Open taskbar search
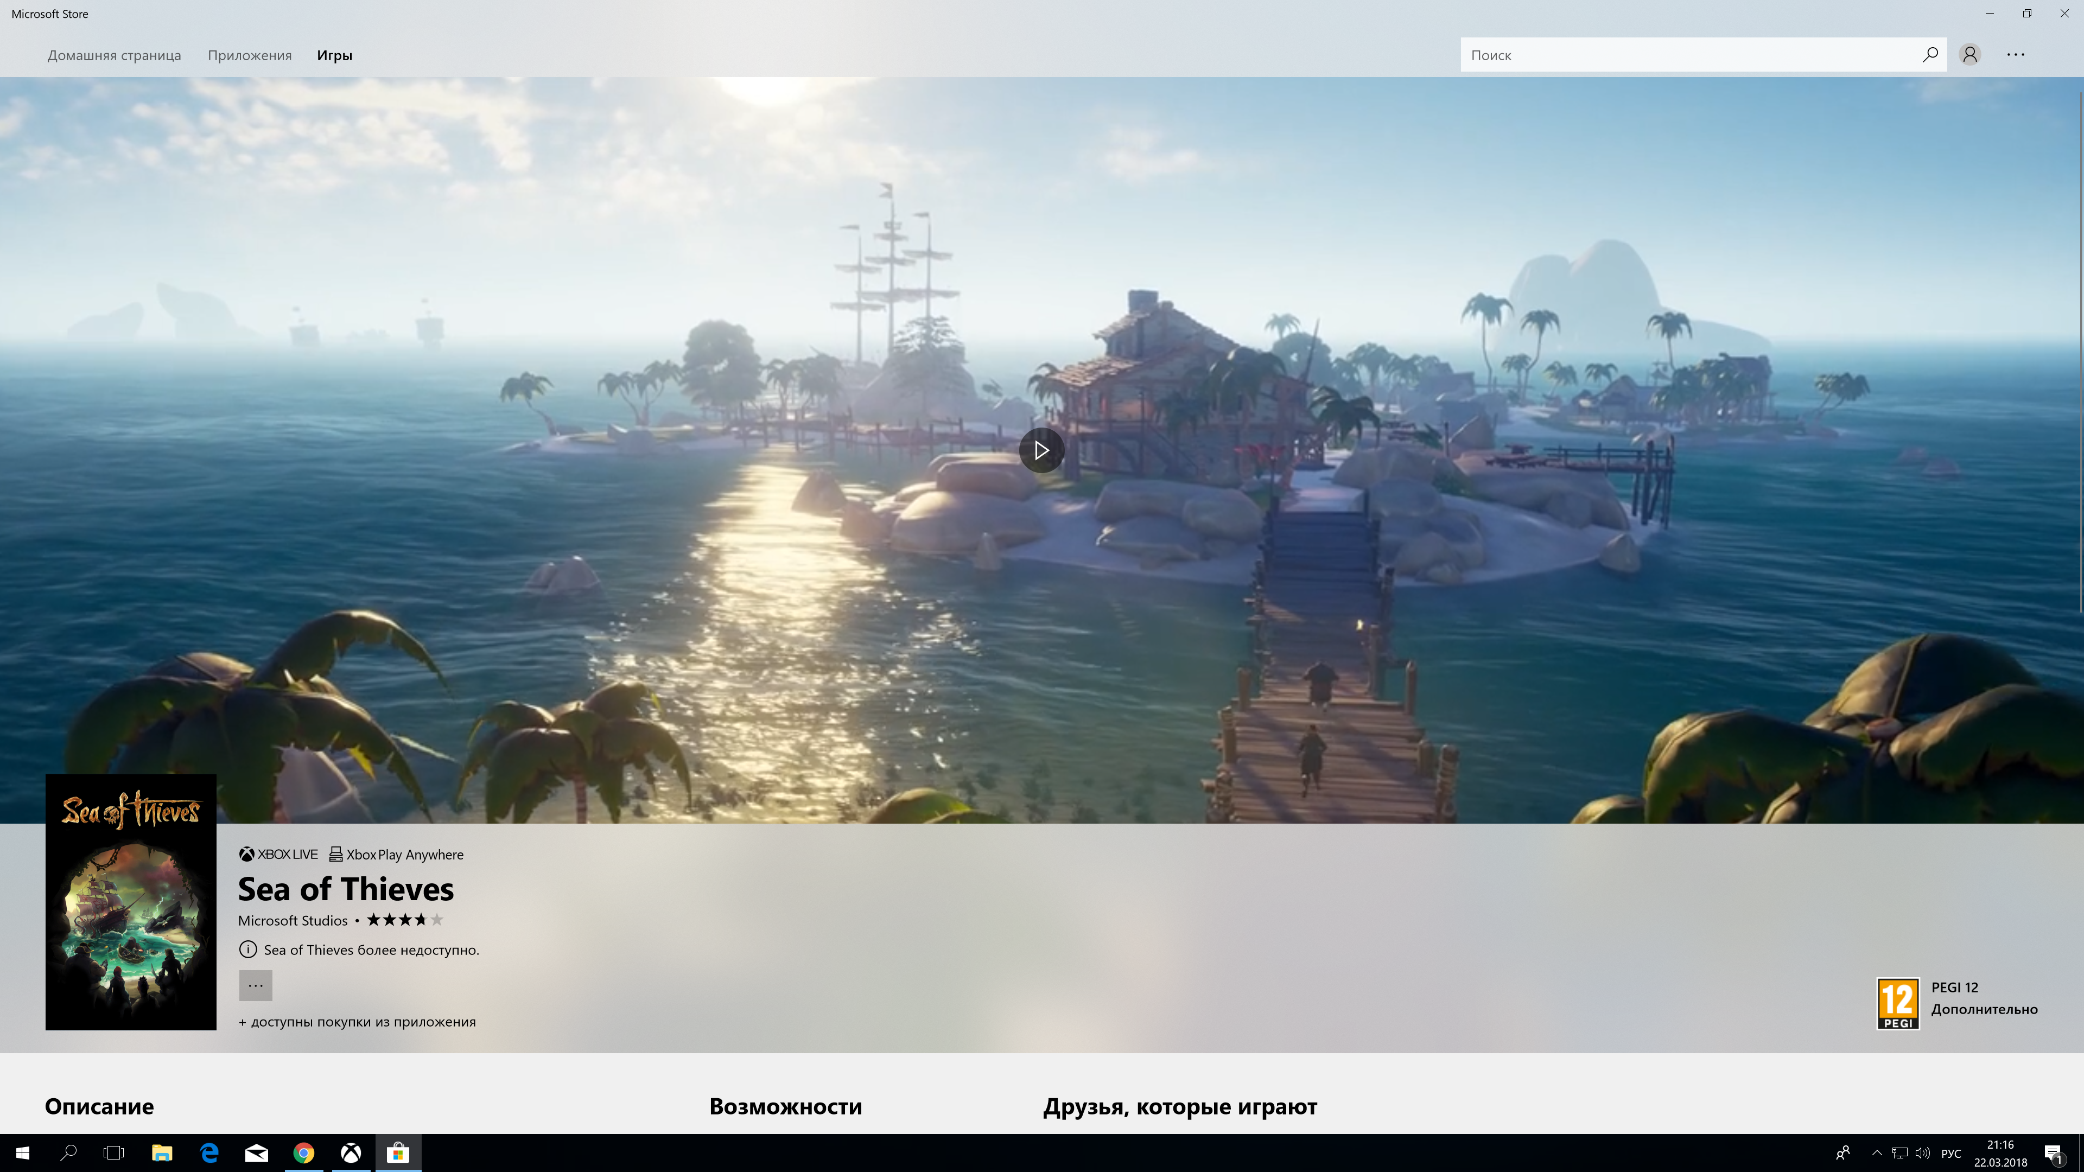Viewport: 2084px width, 1172px height. tap(69, 1152)
